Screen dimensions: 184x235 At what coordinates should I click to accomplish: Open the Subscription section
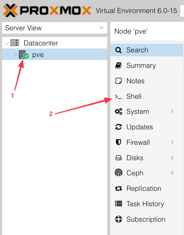click(147, 219)
